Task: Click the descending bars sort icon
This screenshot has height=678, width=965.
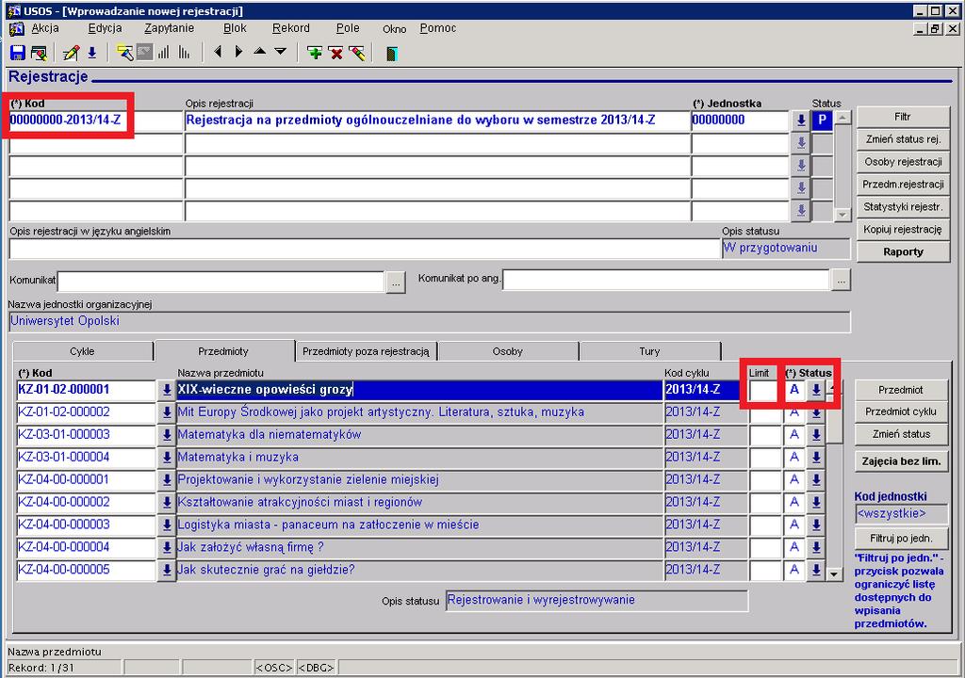Action: tap(184, 53)
